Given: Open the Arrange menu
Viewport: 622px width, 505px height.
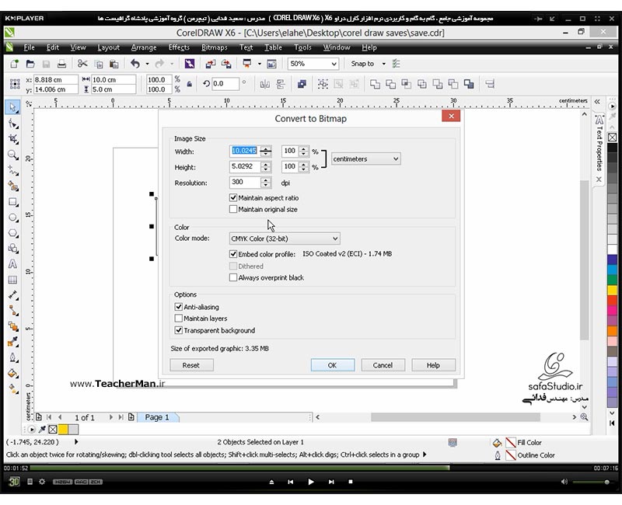Looking at the screenshot, I should click(x=144, y=47).
